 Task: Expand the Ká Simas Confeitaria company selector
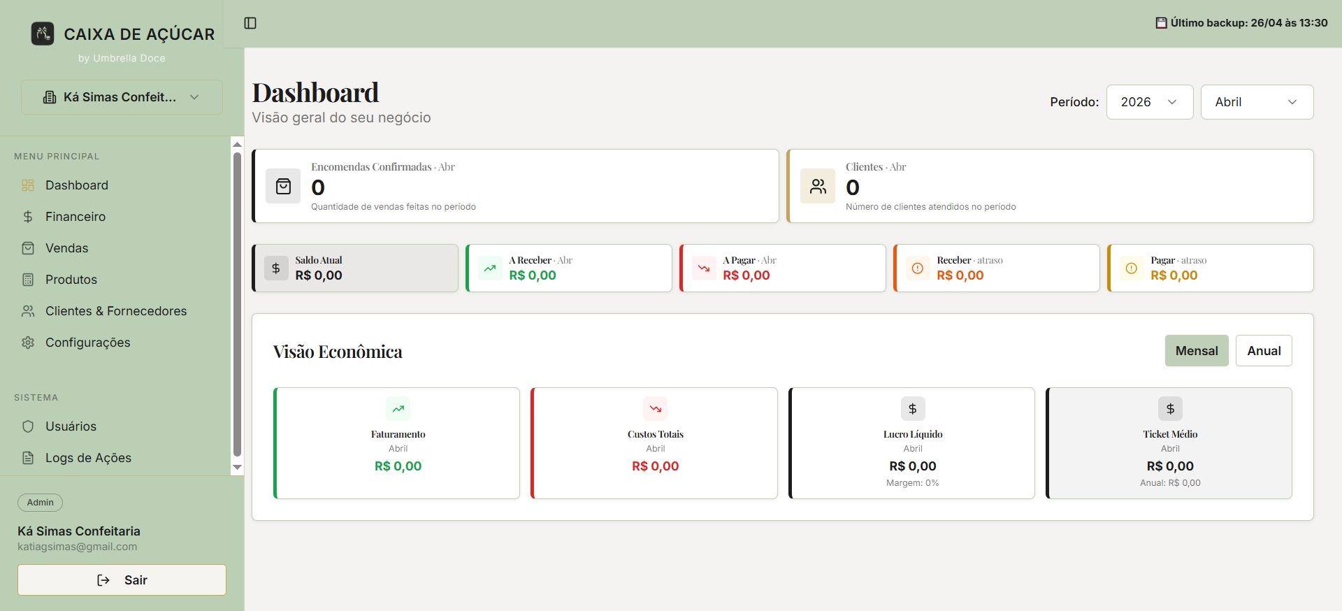[x=122, y=97]
